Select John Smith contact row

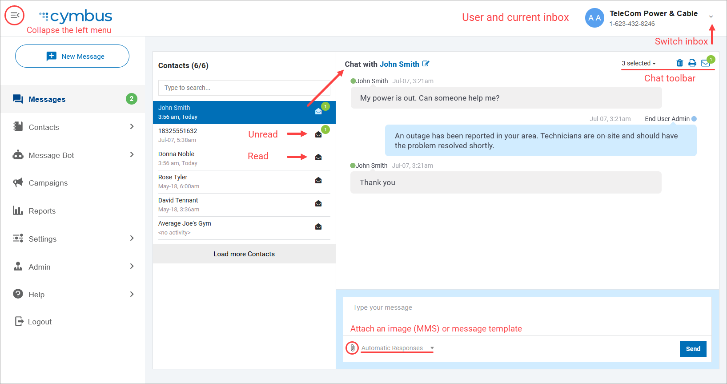click(244, 112)
